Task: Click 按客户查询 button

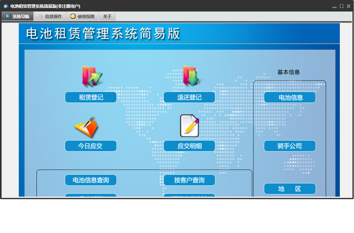Action: tap(189, 180)
